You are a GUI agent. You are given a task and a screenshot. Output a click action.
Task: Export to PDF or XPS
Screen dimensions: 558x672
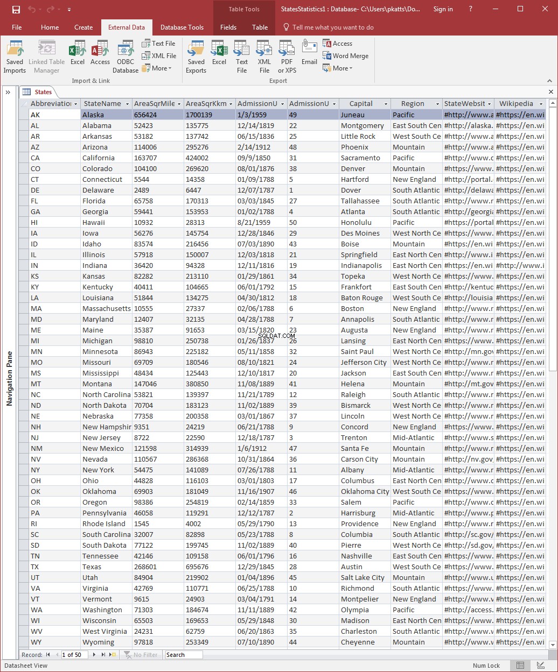point(287,56)
